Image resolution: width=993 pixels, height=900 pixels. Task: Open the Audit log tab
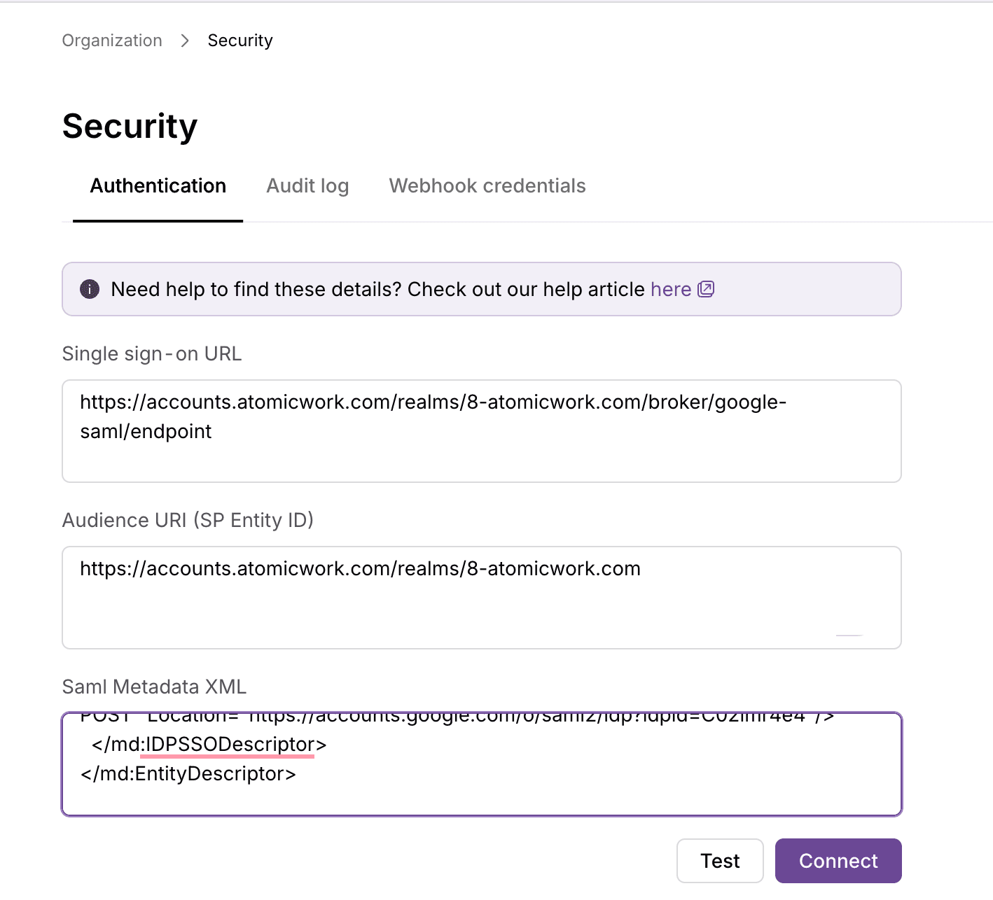(307, 186)
